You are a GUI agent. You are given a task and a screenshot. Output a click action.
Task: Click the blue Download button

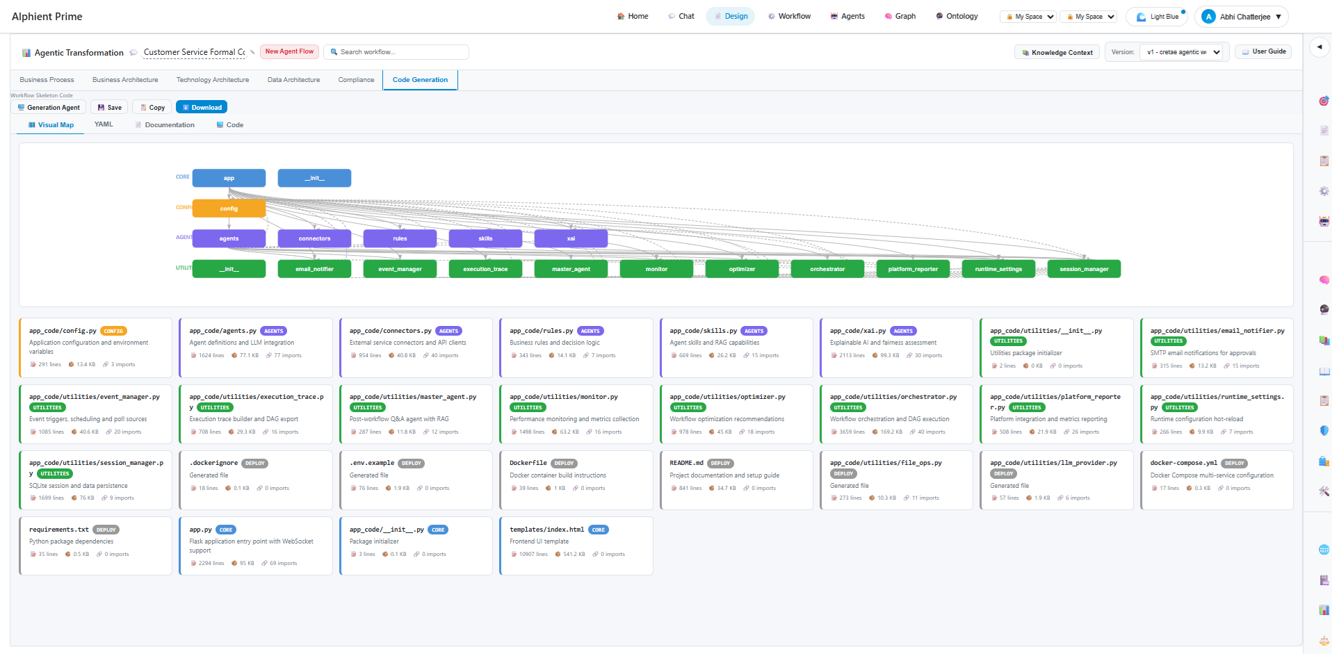[202, 107]
